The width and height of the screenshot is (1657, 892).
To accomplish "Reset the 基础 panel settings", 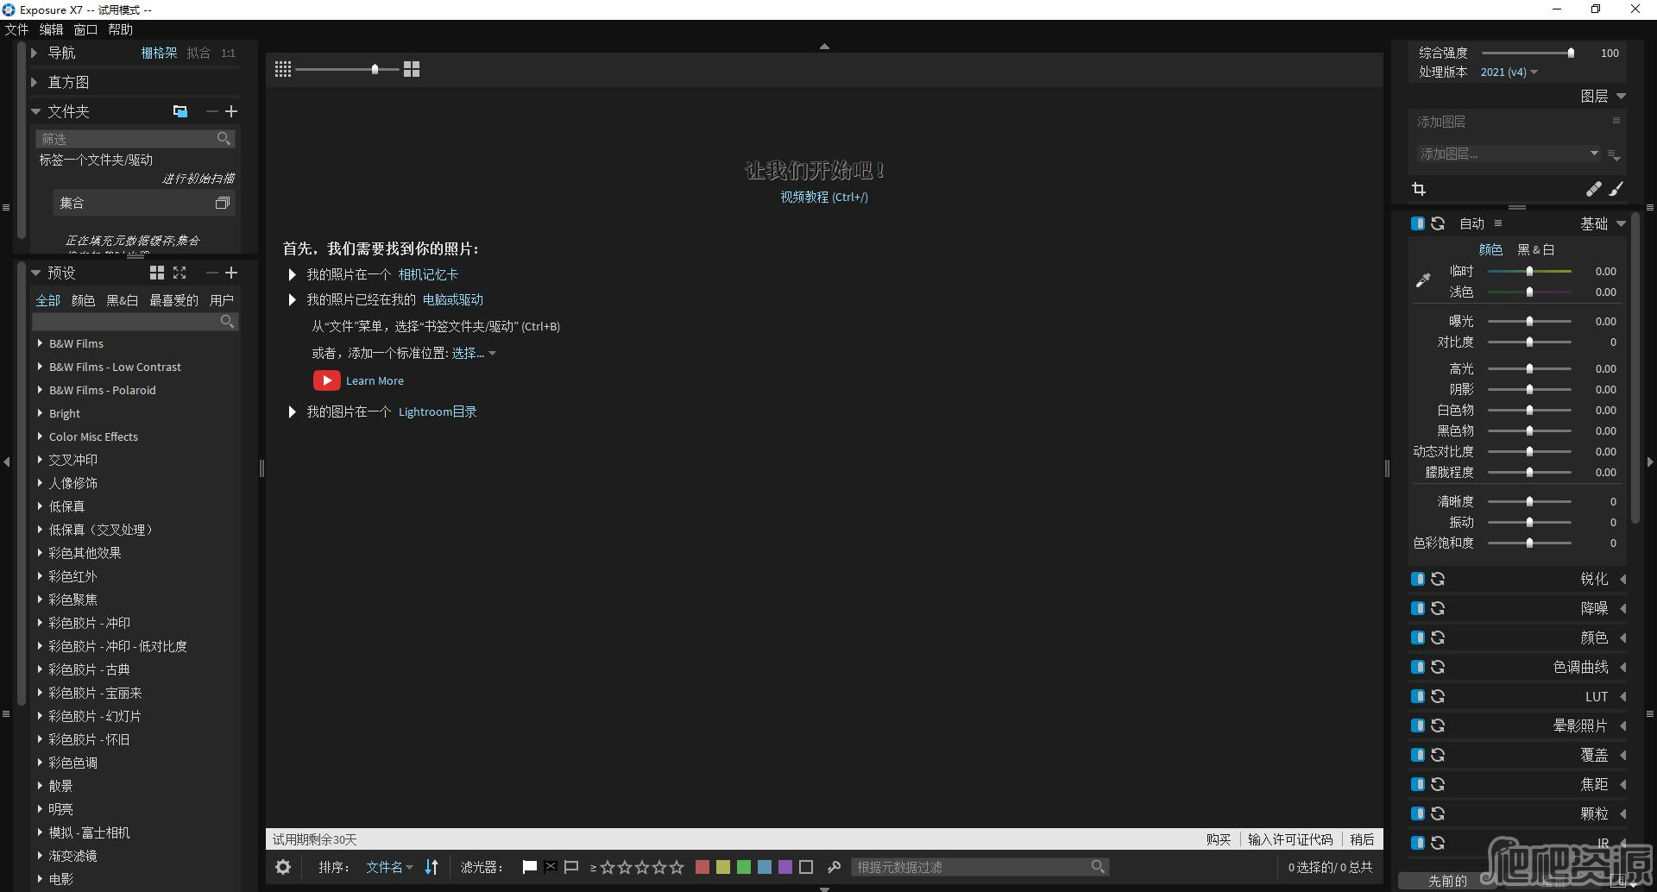I will 1438,223.
